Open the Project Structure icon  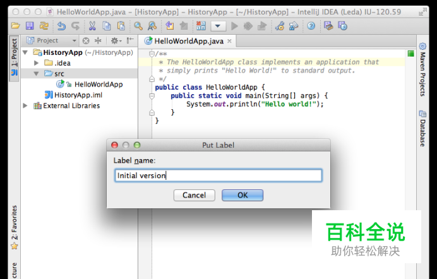(294, 26)
